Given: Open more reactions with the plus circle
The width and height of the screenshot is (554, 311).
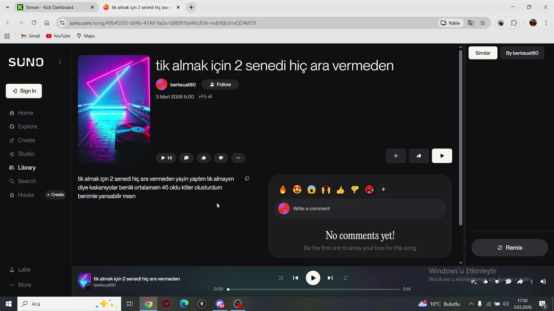Looking at the screenshot, I should click(x=383, y=189).
